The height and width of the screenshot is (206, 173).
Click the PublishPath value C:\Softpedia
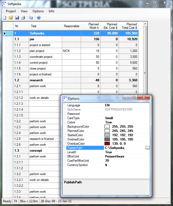click(125, 148)
